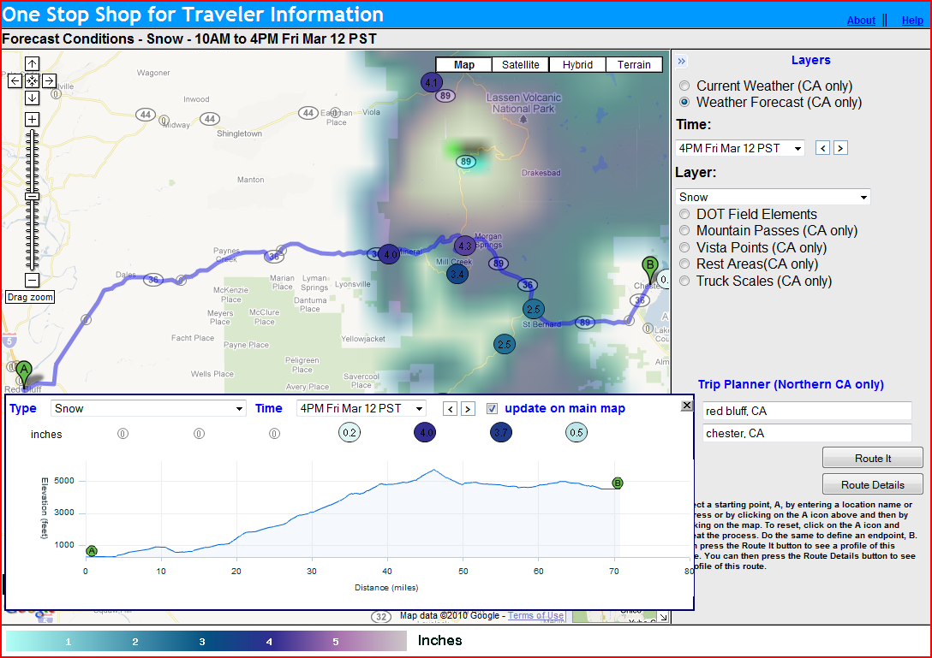Switch to Satellite map view
The height and width of the screenshot is (658, 932).
coord(520,65)
